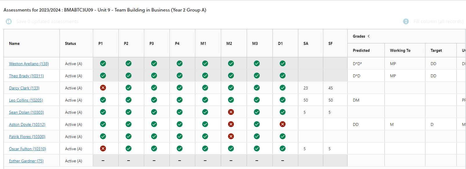Click the Save updated assessments disk icon
The image size is (466, 169).
point(9,21)
